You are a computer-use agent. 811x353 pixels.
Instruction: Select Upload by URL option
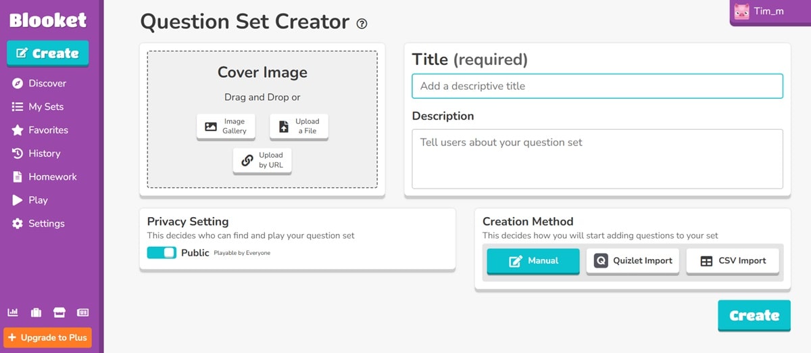pos(262,160)
